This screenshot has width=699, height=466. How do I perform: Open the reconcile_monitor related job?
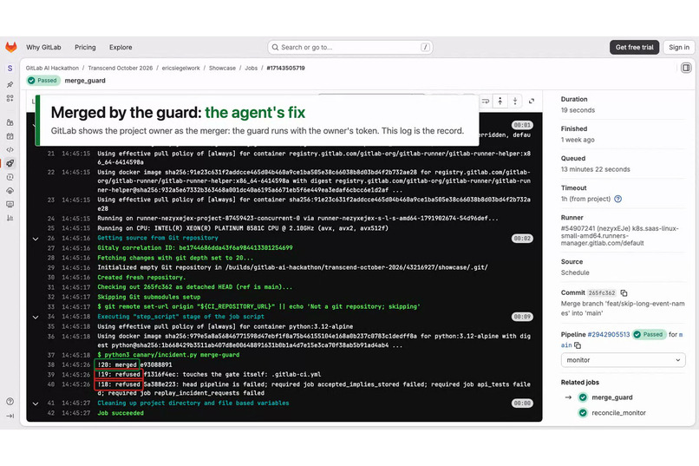(x=618, y=413)
